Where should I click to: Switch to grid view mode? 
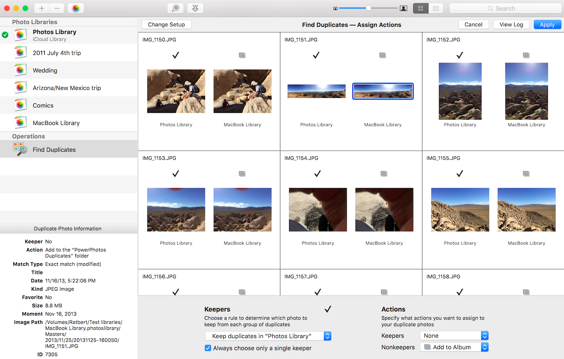[421, 8]
